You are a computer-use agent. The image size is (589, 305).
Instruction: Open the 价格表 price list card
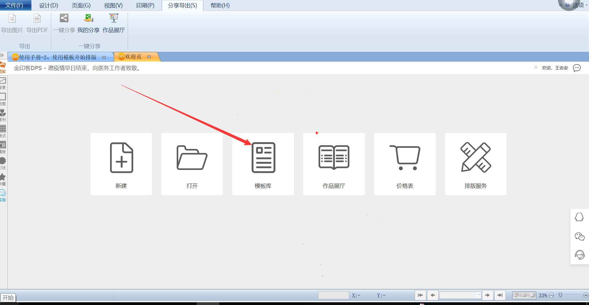405,164
